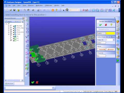Screen dimensions: 124x93
Task: Click the open folder toolbar icon
Action: tap(11, 10)
